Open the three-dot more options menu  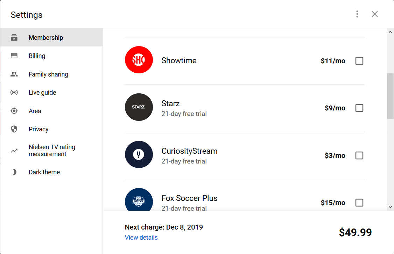pos(357,14)
